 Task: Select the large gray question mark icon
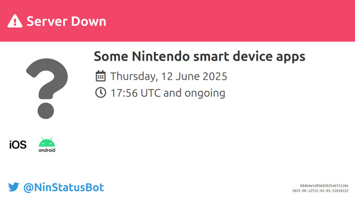47,88
